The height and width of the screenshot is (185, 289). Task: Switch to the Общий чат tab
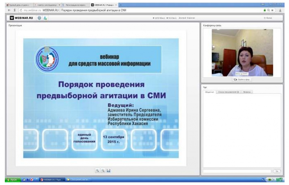209,92
